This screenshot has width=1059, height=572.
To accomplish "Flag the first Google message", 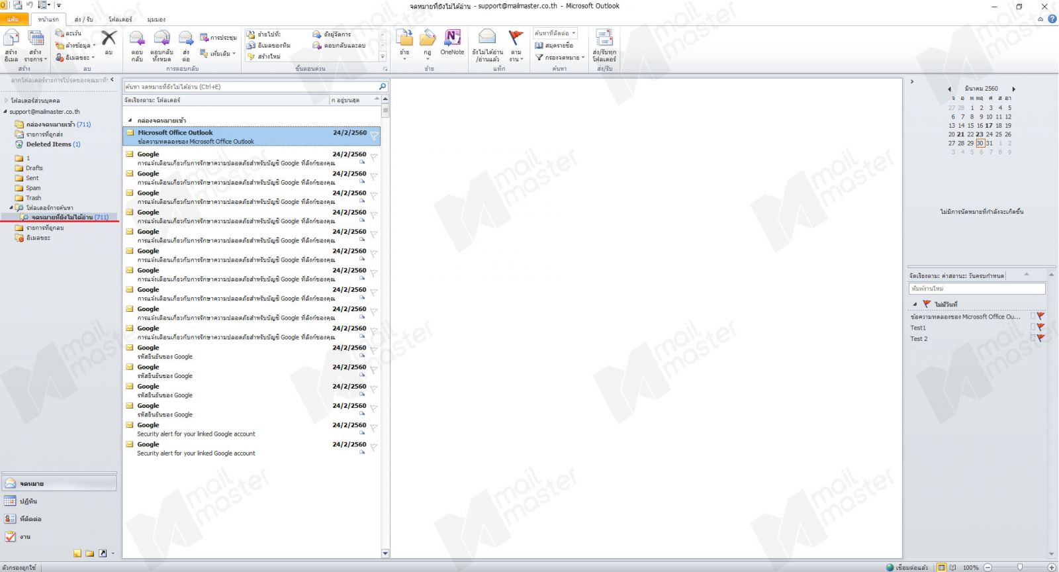I will [x=374, y=158].
